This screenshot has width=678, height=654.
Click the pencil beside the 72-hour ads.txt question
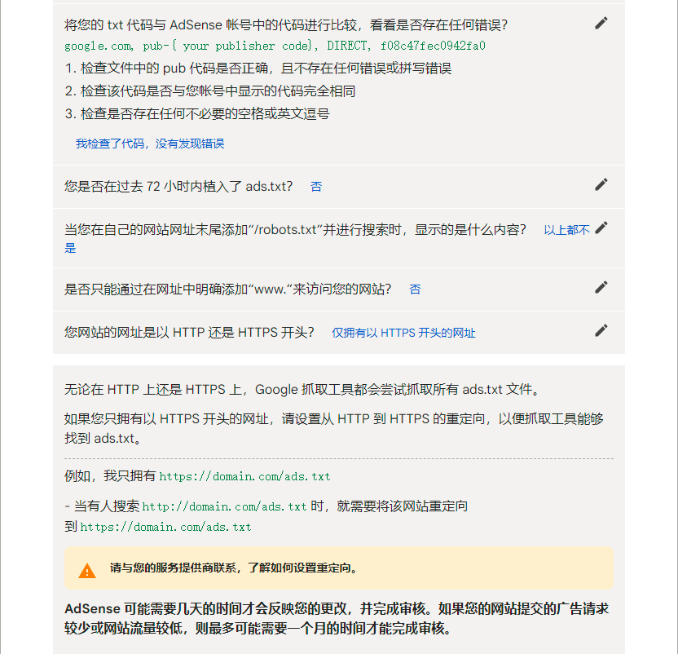coord(601,185)
